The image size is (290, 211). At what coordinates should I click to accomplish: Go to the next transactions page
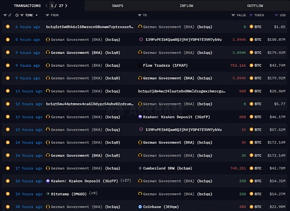(66, 6)
